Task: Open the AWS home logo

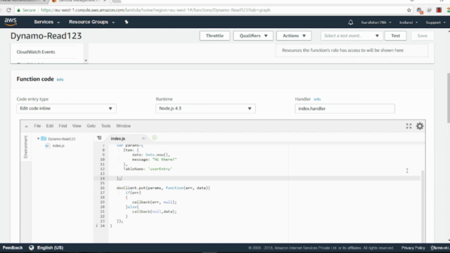Action: tap(11, 22)
